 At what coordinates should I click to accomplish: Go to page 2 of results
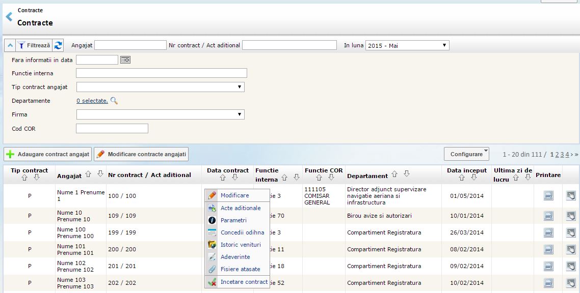click(x=557, y=154)
